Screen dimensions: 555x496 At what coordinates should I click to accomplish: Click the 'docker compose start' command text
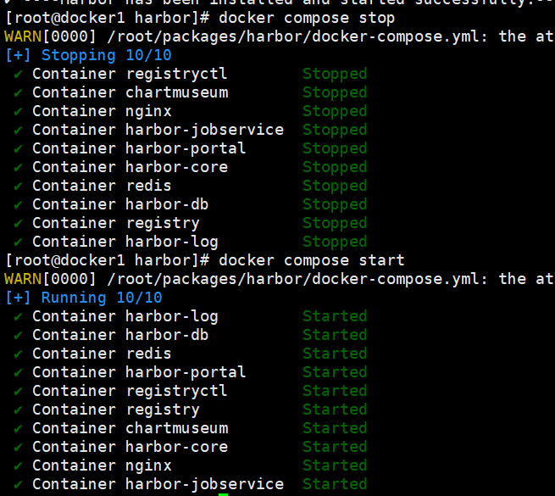click(312, 260)
